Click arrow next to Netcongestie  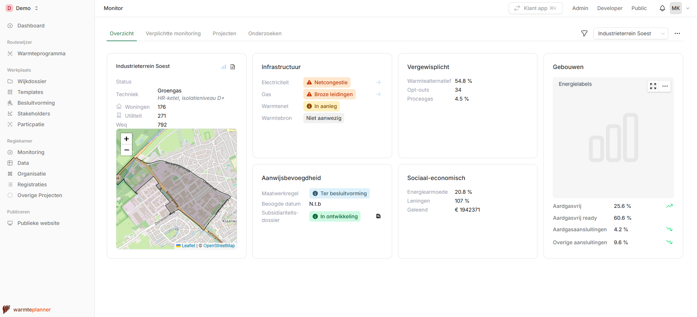click(x=378, y=82)
